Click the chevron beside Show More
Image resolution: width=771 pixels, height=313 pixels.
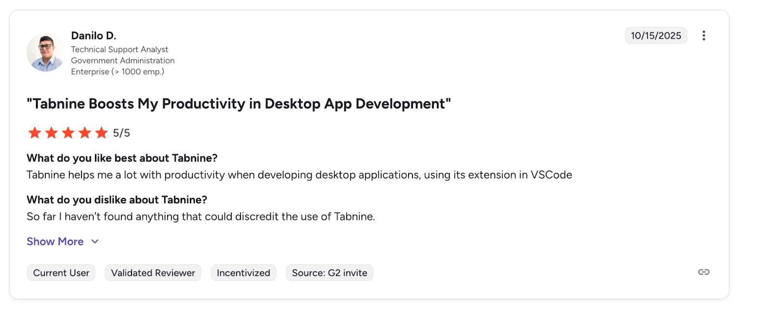(x=95, y=242)
